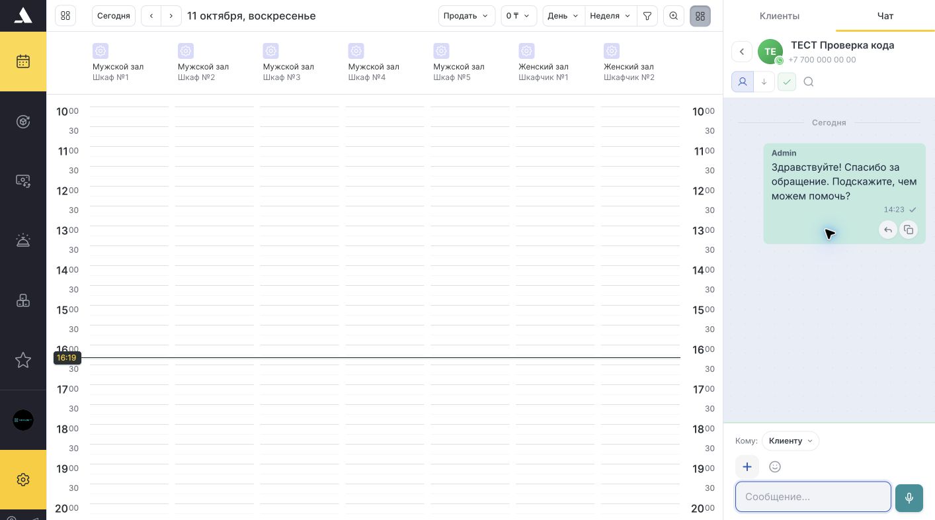
Task: Open the calendar section in sidebar
Action: (23, 62)
